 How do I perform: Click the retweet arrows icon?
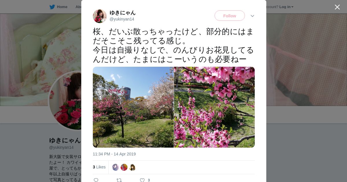click(x=119, y=180)
